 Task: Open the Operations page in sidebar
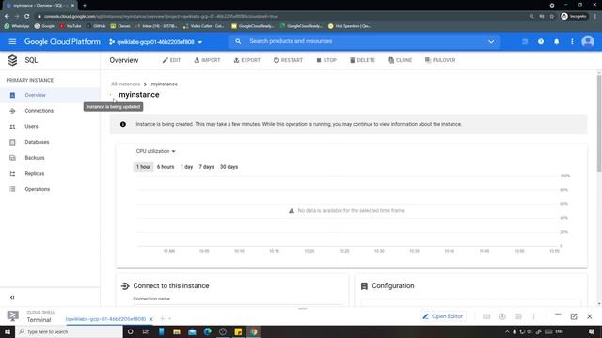(x=38, y=190)
